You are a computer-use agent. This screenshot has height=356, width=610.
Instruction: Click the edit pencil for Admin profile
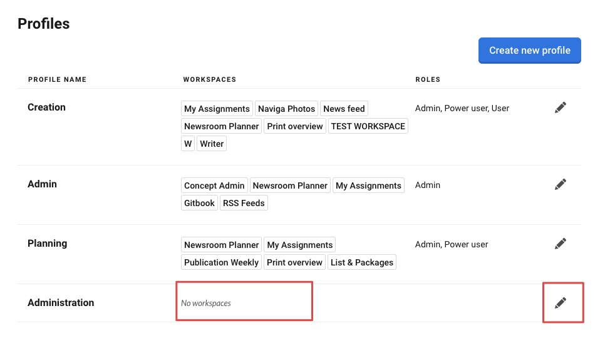[x=560, y=184]
